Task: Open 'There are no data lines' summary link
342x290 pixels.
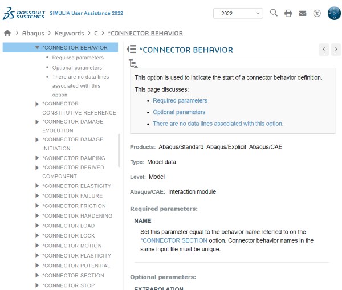Action: [x=218, y=124]
